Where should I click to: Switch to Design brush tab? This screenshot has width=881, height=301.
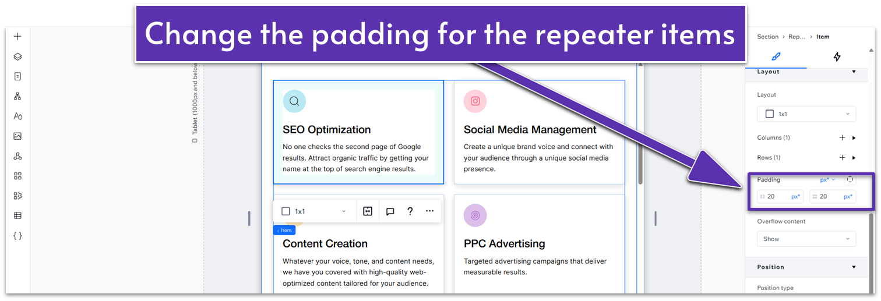tap(776, 56)
